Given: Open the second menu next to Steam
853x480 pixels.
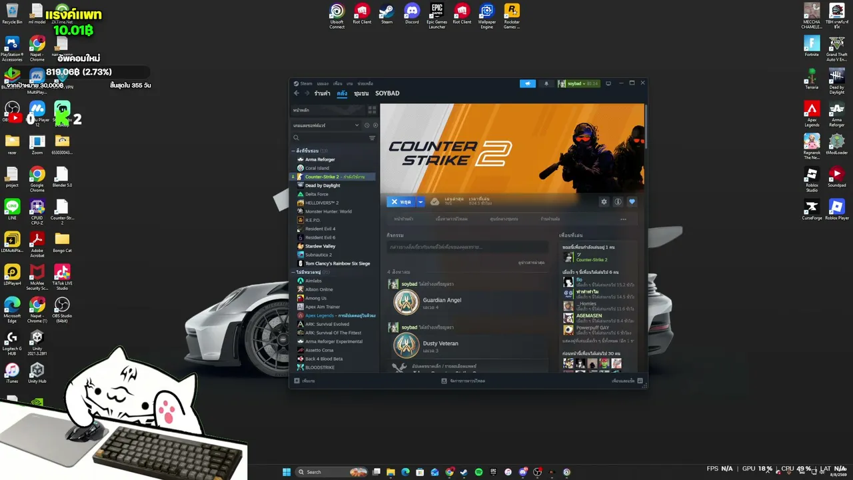Looking at the screenshot, I should coord(323,83).
